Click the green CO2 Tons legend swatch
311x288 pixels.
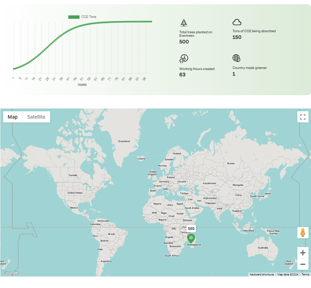74,17
